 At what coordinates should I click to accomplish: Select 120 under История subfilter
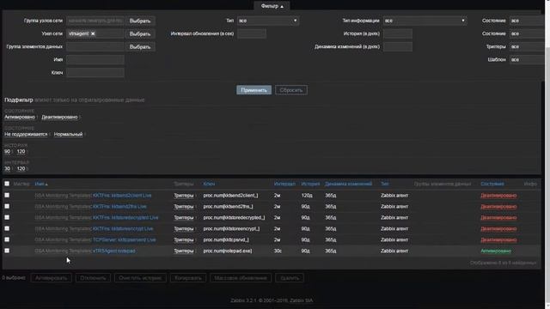click(21, 151)
